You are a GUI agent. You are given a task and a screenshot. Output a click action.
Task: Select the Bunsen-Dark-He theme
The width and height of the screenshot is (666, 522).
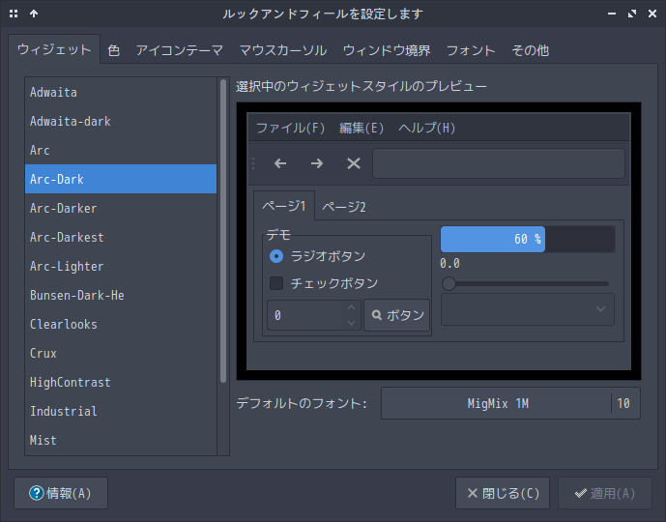click(x=121, y=295)
